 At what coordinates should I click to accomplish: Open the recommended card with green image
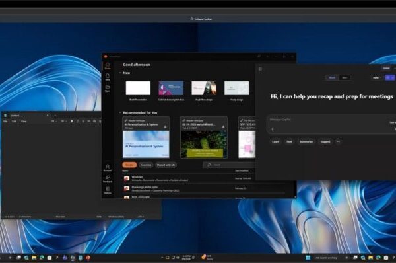[204, 137]
